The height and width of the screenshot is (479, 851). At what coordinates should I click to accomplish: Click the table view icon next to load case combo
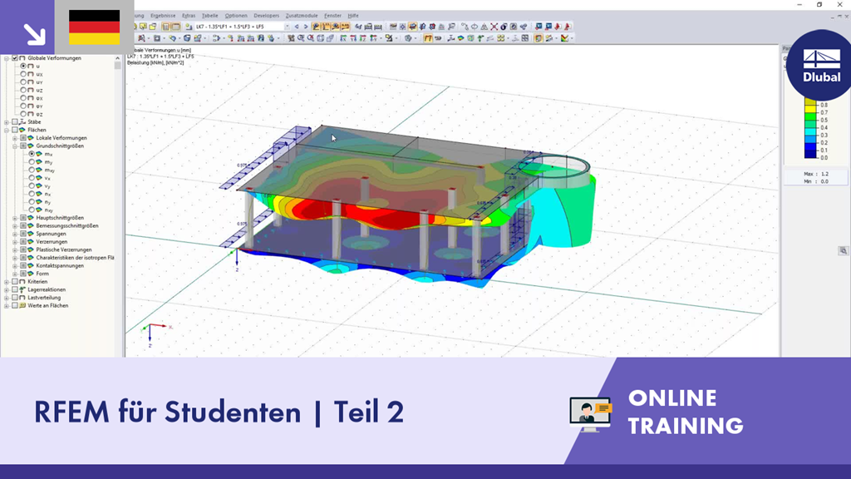coord(176,27)
